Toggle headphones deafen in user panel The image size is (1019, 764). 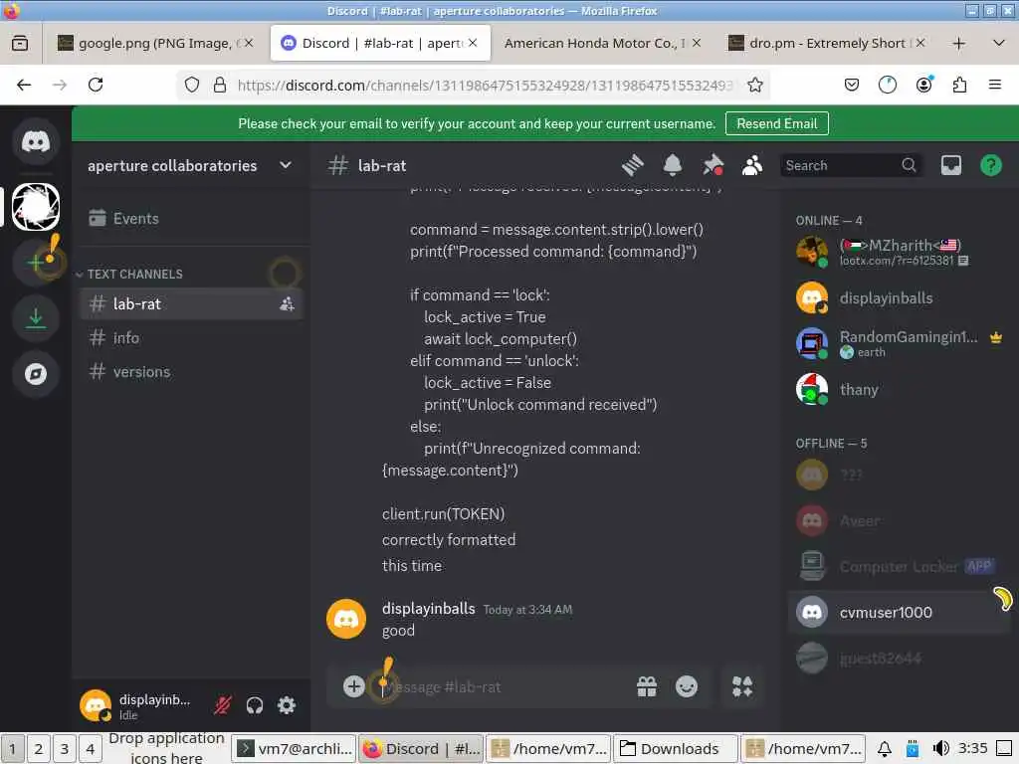tap(255, 705)
